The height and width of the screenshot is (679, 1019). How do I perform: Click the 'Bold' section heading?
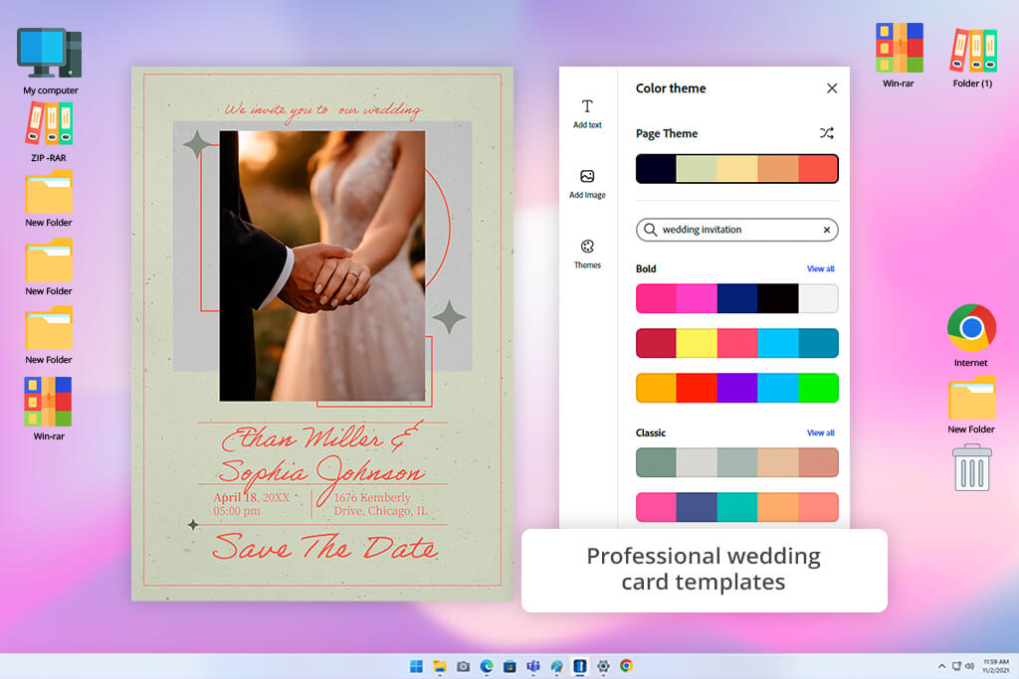tap(646, 268)
